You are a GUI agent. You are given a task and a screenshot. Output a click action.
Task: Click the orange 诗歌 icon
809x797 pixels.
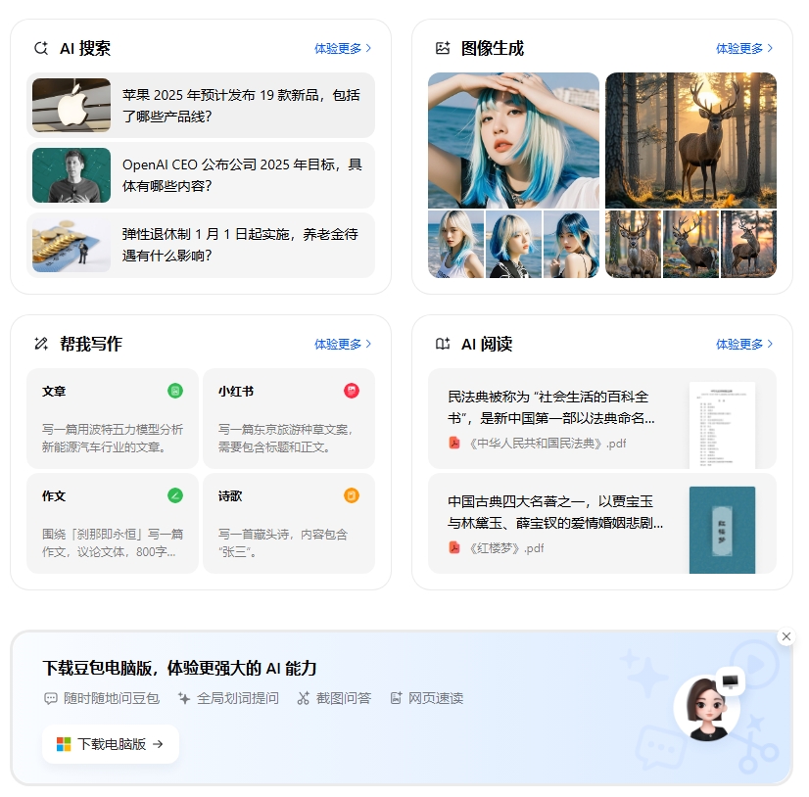(x=352, y=495)
